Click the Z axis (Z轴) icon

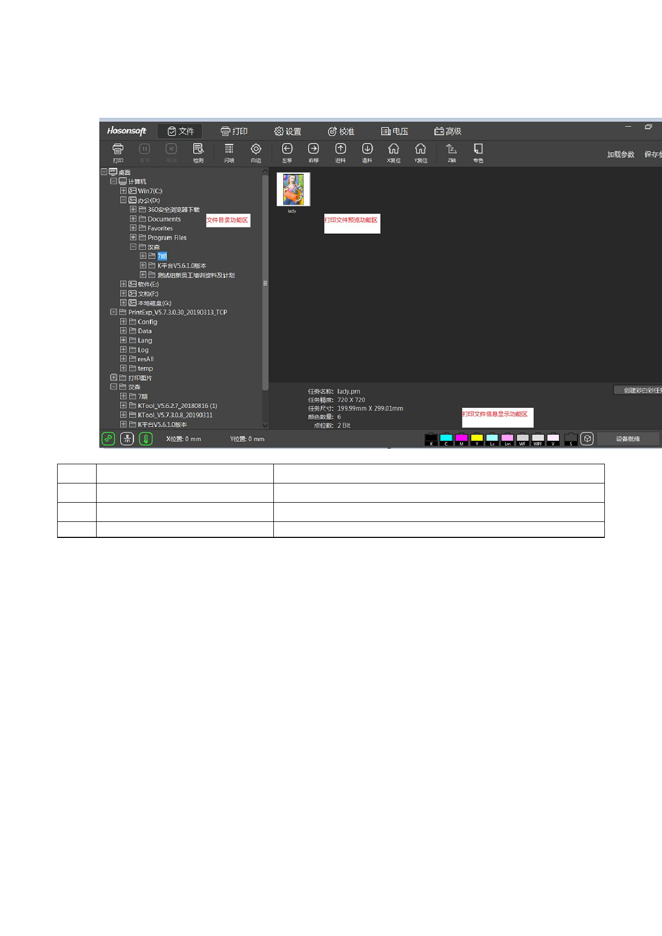[452, 149]
